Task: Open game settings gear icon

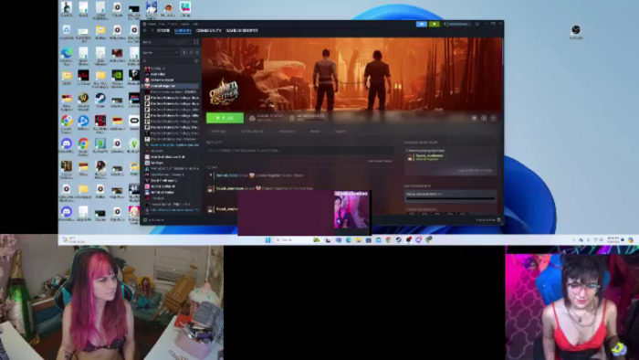Action: (474, 118)
